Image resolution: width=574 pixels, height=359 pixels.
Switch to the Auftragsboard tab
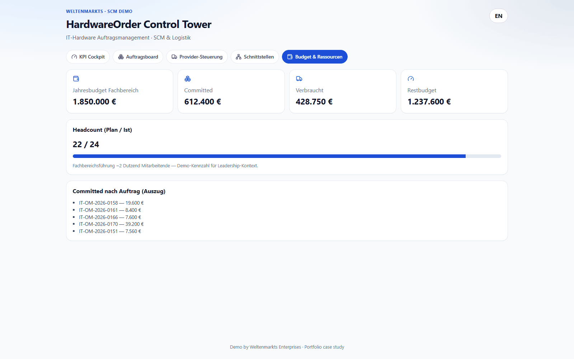[138, 57]
